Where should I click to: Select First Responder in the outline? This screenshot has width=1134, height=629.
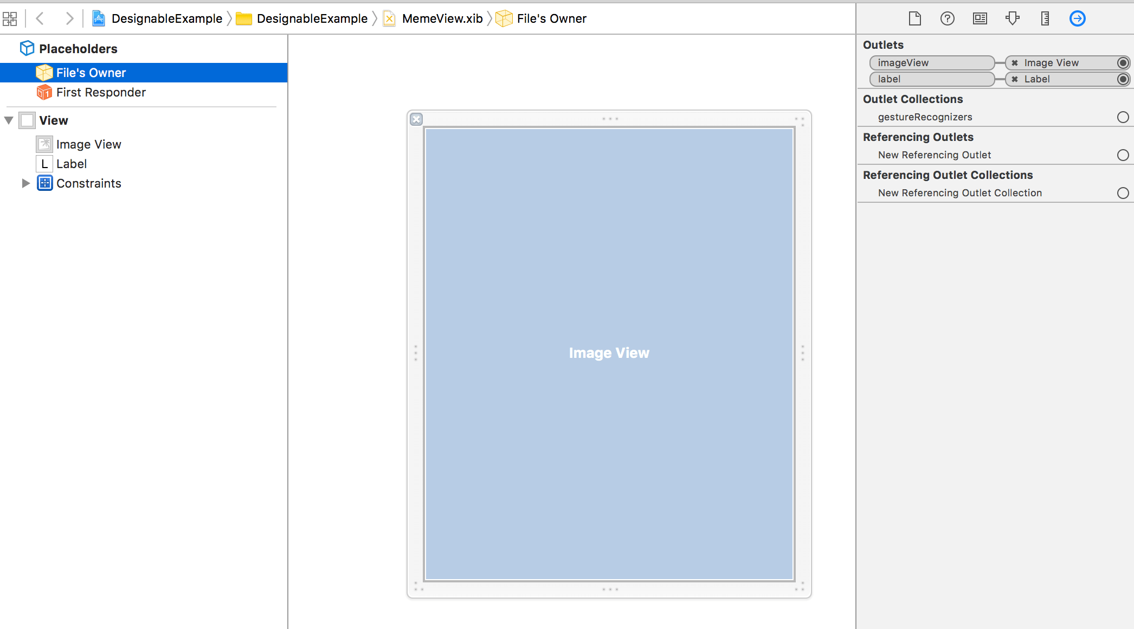tap(101, 92)
